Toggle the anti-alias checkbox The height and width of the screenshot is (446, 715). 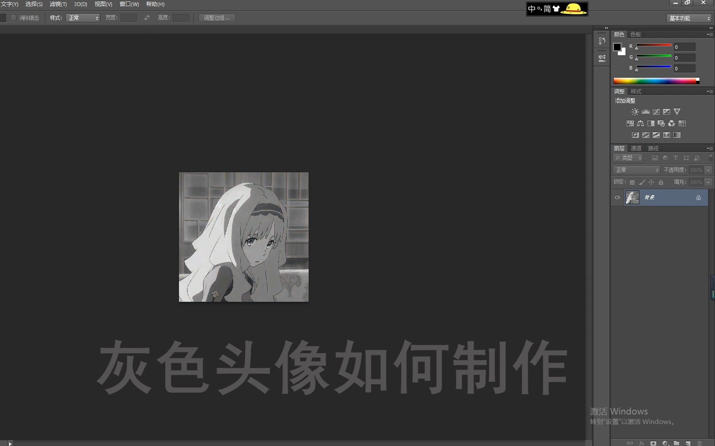click(13, 18)
